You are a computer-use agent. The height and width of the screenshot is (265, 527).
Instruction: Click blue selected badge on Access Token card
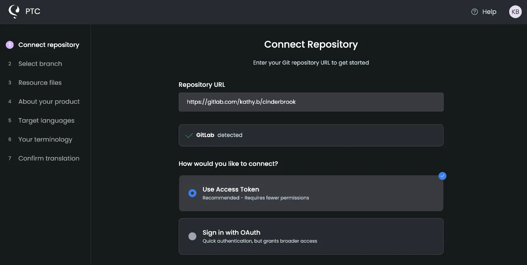click(442, 176)
